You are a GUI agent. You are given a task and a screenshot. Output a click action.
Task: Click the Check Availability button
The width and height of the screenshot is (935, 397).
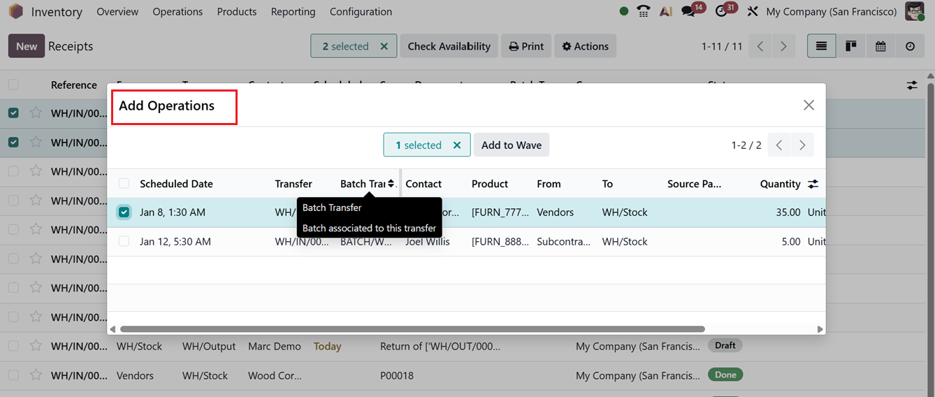(x=449, y=46)
